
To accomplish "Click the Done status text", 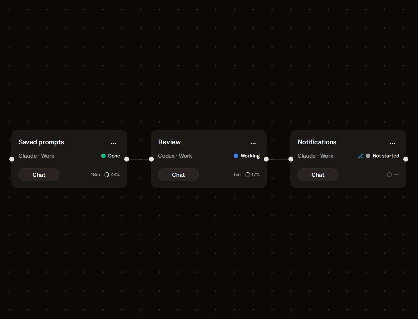I will 114,156.
